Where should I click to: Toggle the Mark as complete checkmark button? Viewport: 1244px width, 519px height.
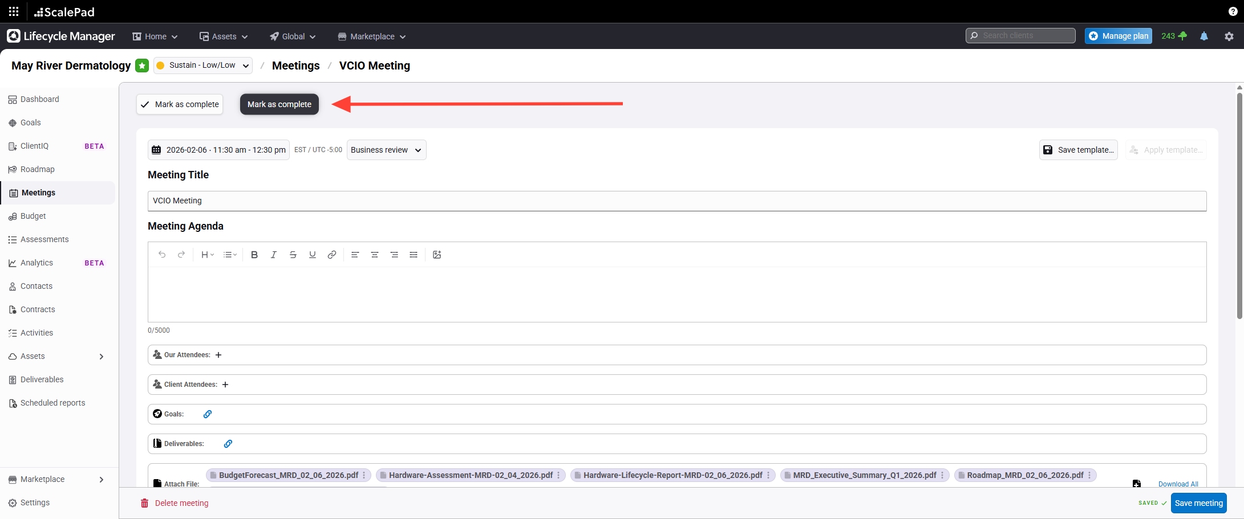[x=180, y=104]
